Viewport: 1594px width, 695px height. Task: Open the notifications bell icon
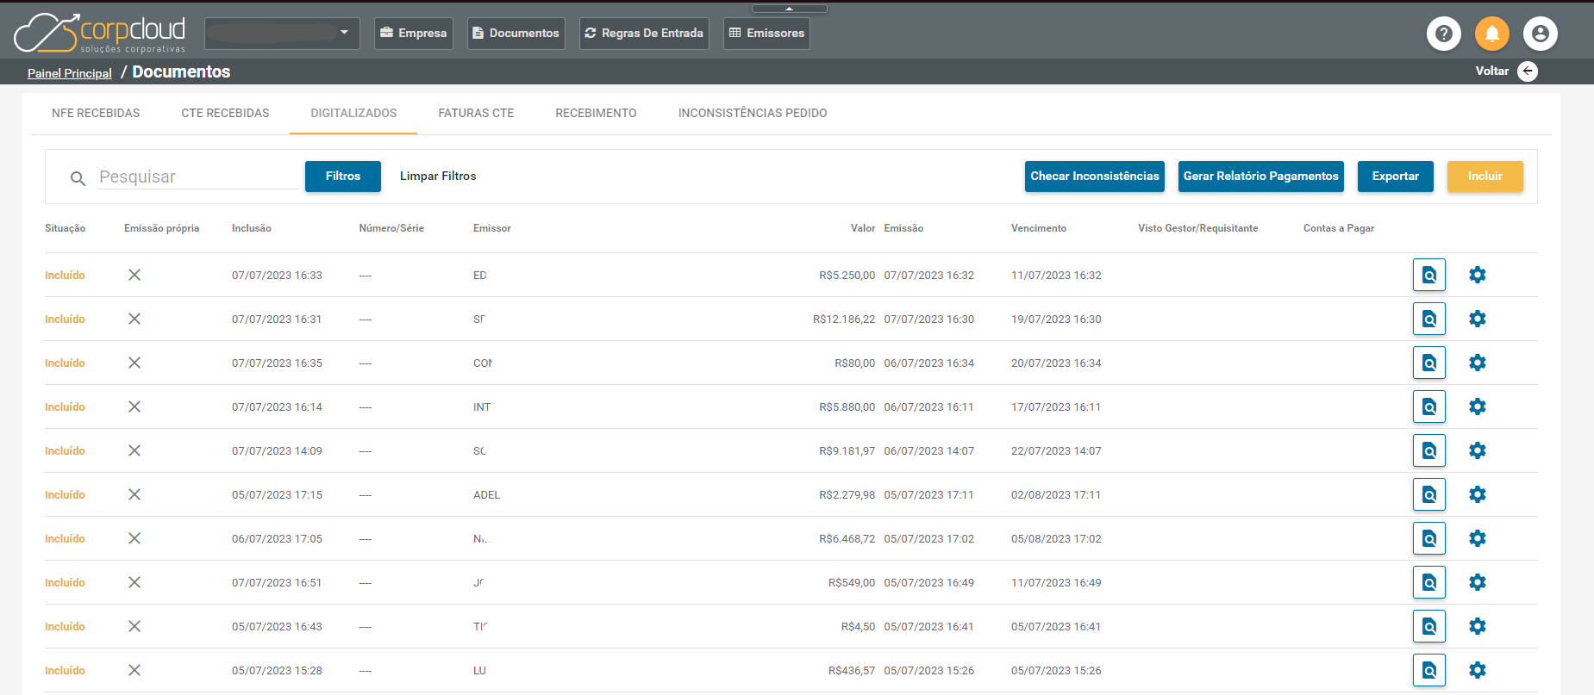1492,34
